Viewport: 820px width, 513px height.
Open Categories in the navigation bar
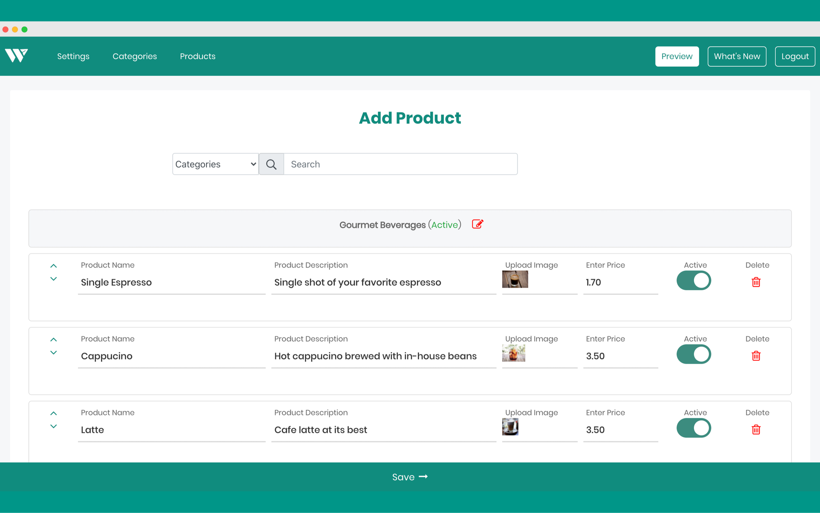coord(135,56)
